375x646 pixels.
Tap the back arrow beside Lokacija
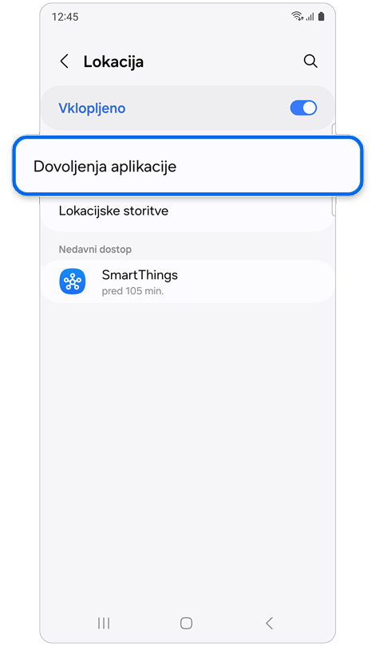(65, 61)
